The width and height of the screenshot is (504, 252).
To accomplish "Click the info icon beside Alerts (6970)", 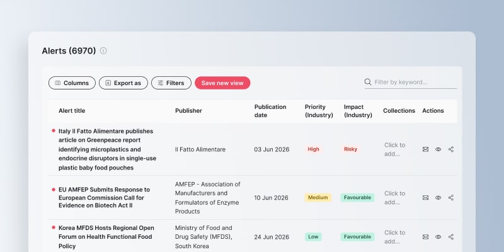I will click(103, 51).
